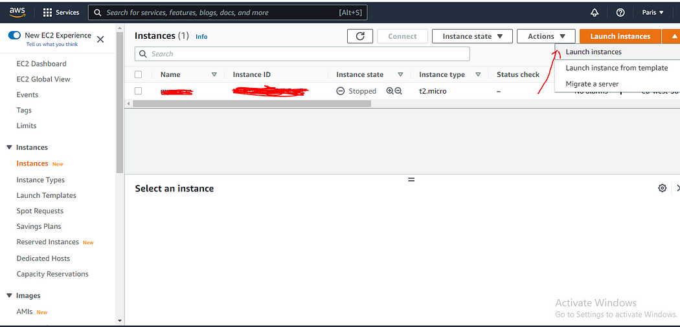The height and width of the screenshot is (327, 680).
Task: Check the select-all instances checkbox
Action: click(x=139, y=74)
